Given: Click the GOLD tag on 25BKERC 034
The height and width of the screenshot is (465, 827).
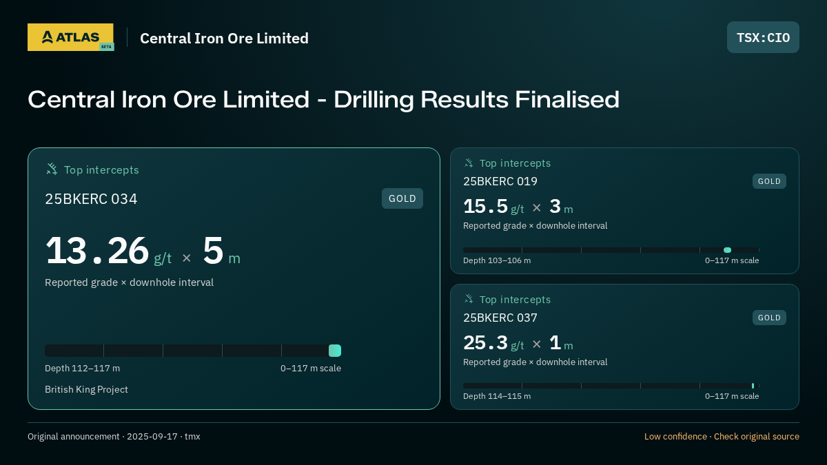Looking at the screenshot, I should (x=402, y=198).
